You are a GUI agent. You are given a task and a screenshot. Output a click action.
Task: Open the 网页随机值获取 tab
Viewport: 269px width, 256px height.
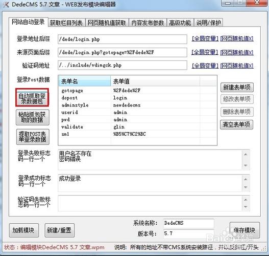click(x=107, y=23)
